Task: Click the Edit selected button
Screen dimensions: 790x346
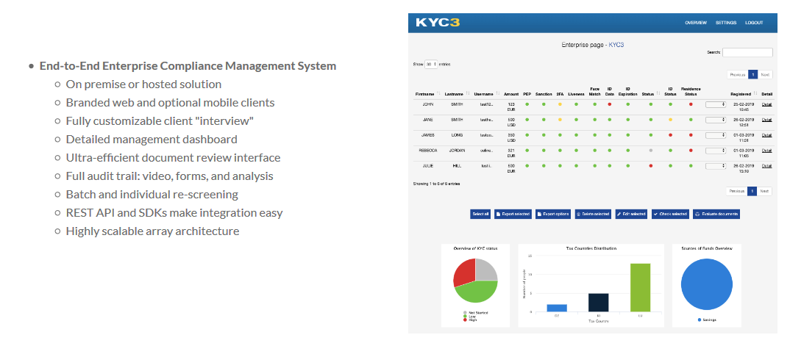Action: tap(632, 215)
